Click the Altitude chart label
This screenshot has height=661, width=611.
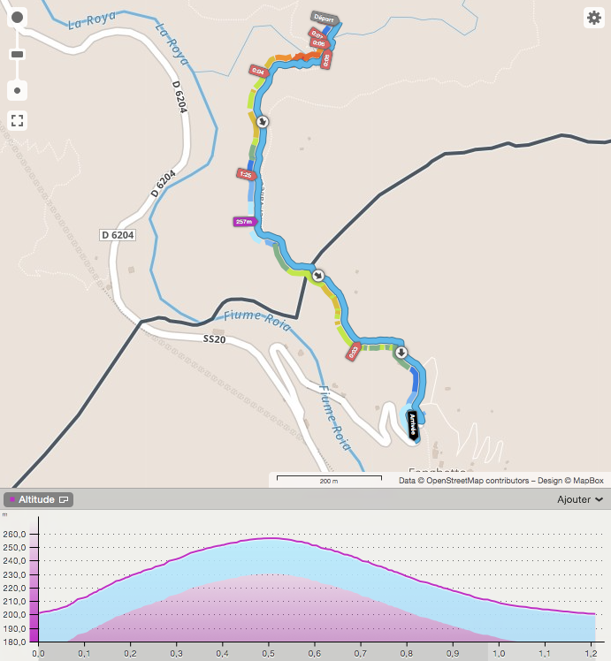click(36, 500)
